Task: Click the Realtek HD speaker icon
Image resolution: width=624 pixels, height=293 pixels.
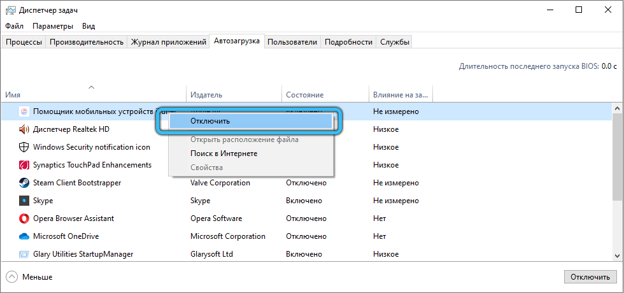Action: pos(24,129)
